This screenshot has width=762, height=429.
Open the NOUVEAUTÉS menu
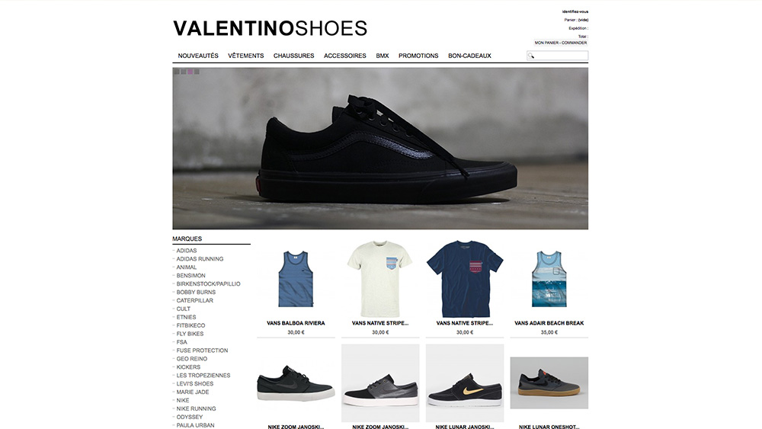(x=198, y=56)
